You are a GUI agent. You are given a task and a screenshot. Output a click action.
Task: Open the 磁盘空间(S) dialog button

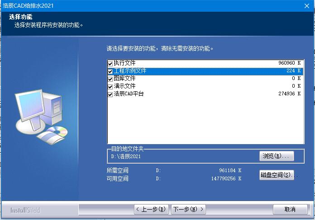pyautogui.click(x=277, y=175)
